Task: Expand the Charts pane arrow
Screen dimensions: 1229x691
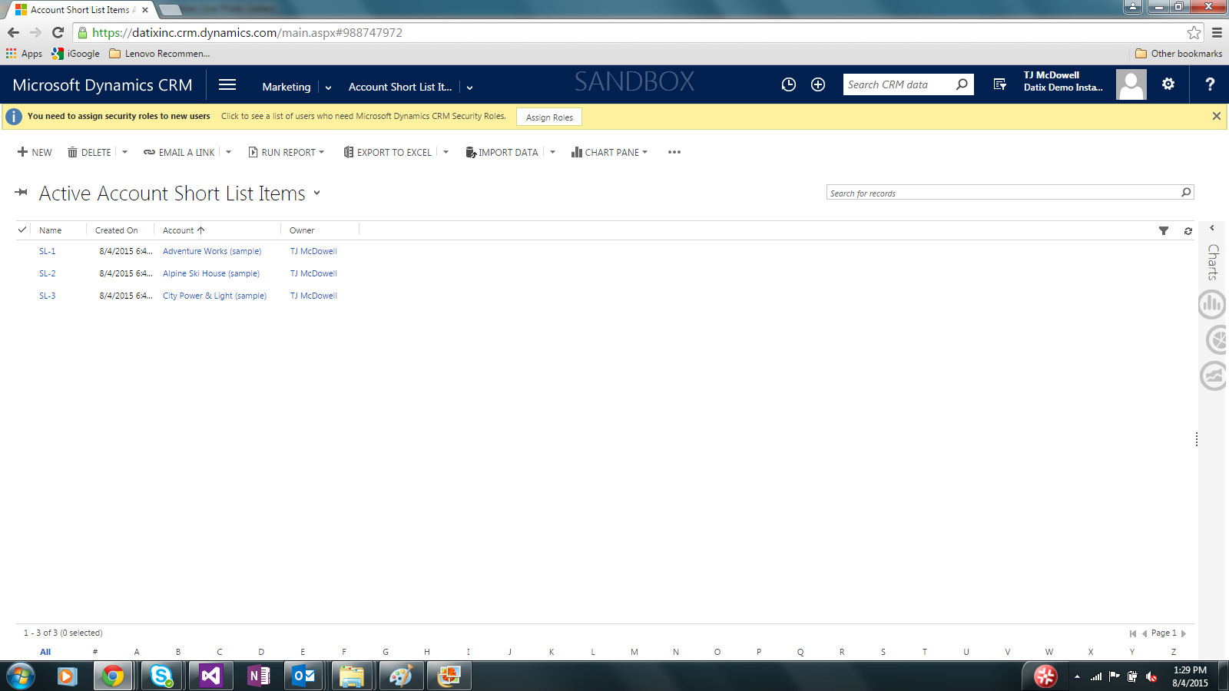Action: (1212, 228)
